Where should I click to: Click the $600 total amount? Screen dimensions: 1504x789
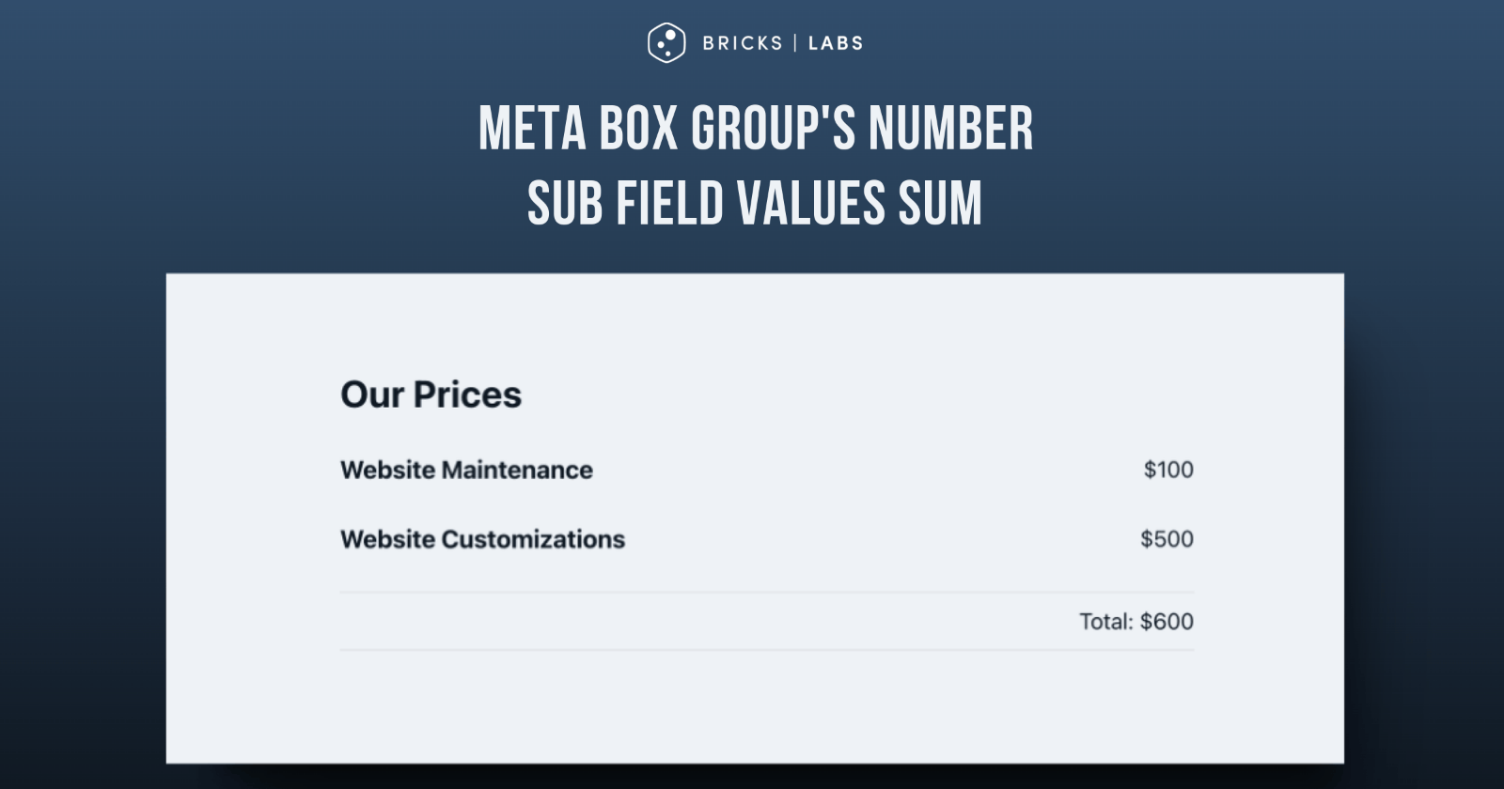coord(1167,622)
